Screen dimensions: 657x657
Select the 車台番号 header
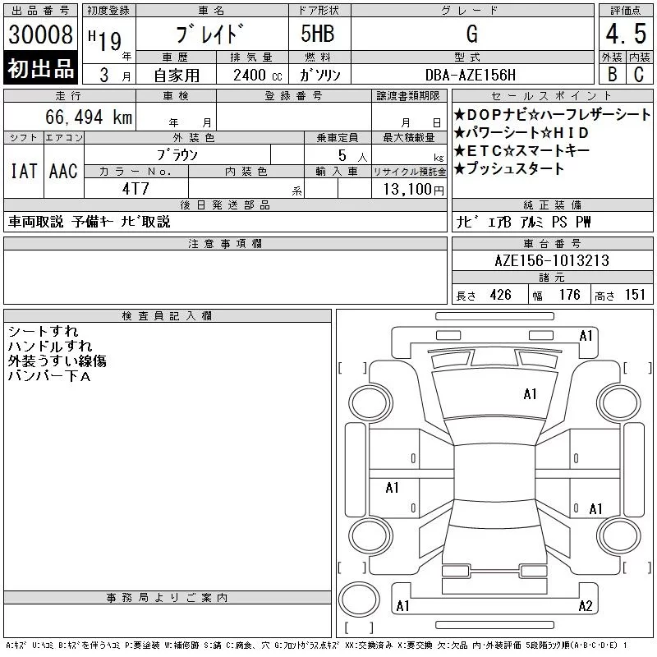(x=552, y=243)
